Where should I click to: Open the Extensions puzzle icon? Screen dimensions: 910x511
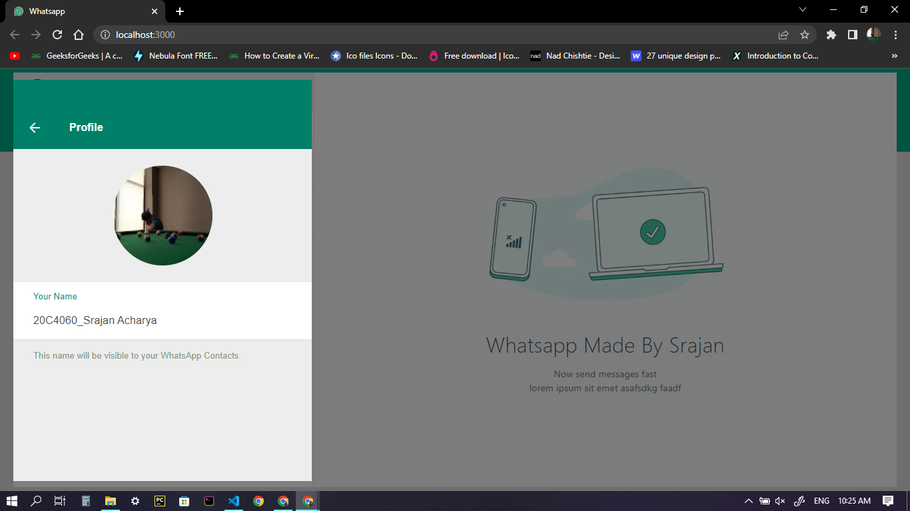click(831, 35)
